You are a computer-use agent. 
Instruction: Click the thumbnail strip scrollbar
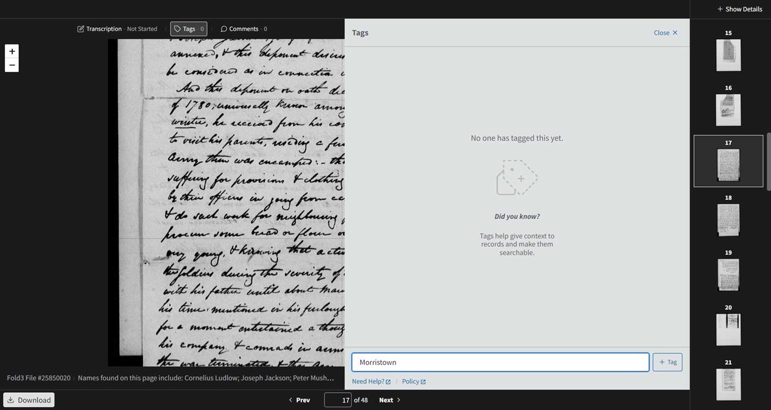point(769,161)
